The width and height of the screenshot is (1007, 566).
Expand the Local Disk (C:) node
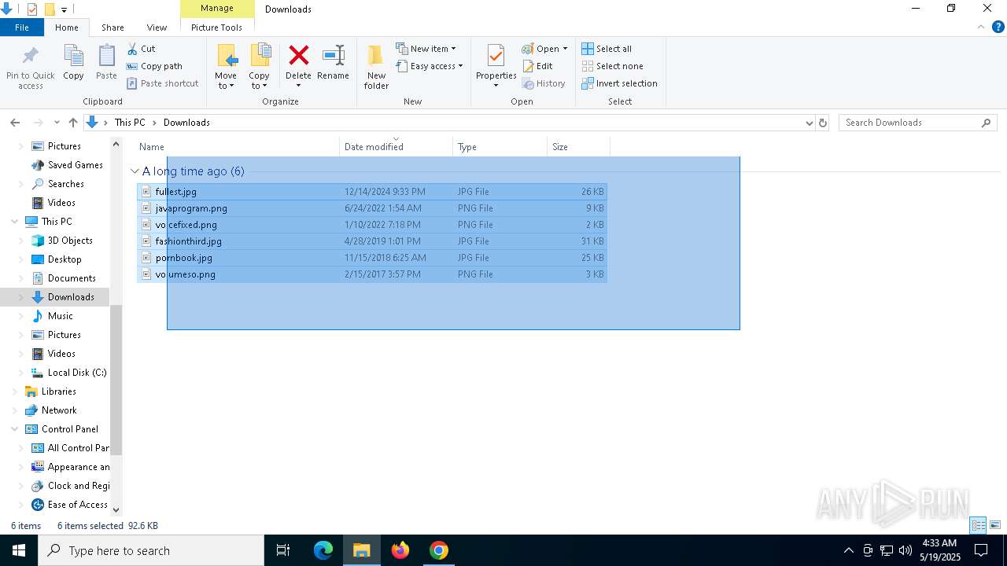(21, 373)
